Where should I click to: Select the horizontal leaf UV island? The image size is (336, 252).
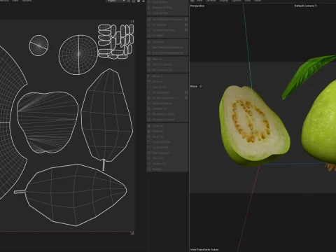71,195
